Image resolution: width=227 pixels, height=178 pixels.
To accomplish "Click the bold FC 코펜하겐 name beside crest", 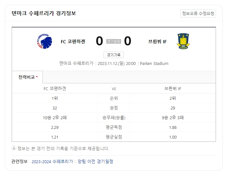I will [x=73, y=41].
